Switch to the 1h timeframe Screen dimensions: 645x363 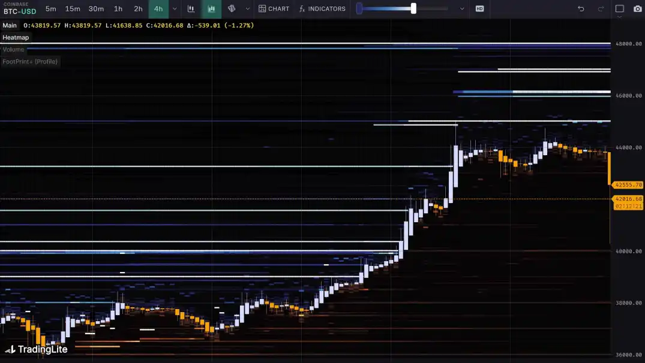point(118,9)
